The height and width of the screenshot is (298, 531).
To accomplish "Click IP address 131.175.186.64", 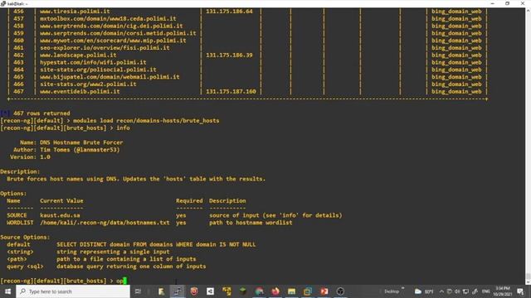I will pos(229,11).
